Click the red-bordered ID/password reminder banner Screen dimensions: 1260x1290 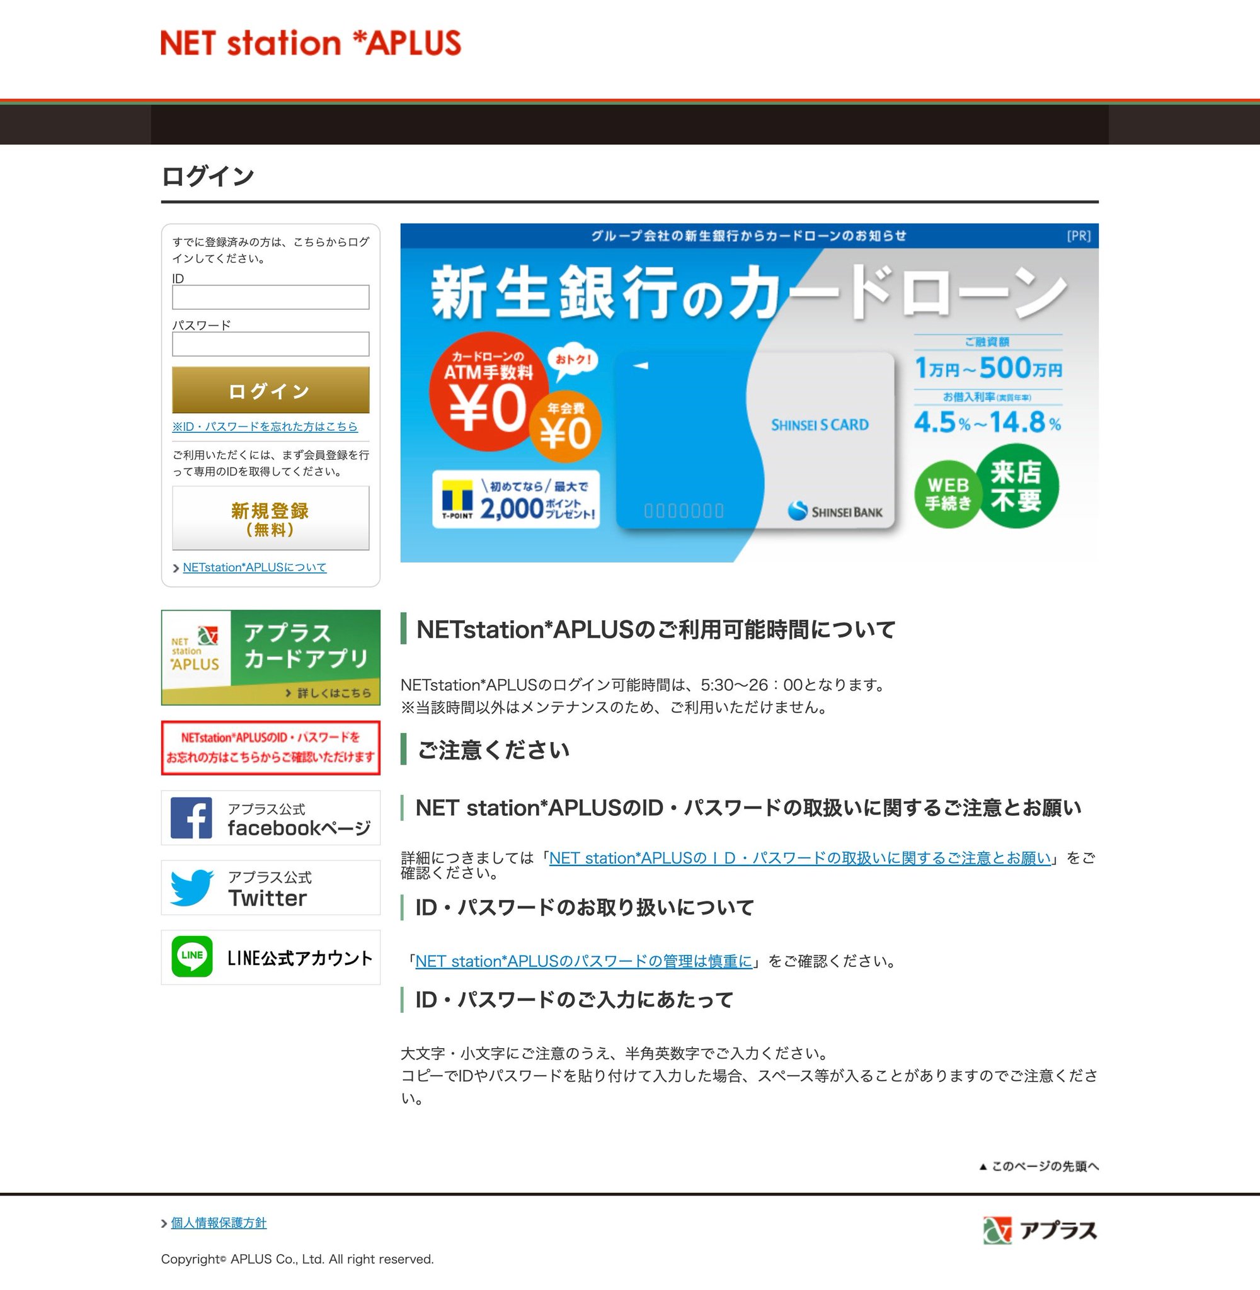[271, 748]
